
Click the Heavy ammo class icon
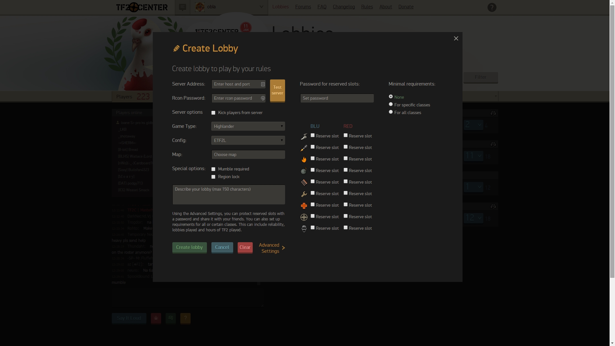click(304, 183)
